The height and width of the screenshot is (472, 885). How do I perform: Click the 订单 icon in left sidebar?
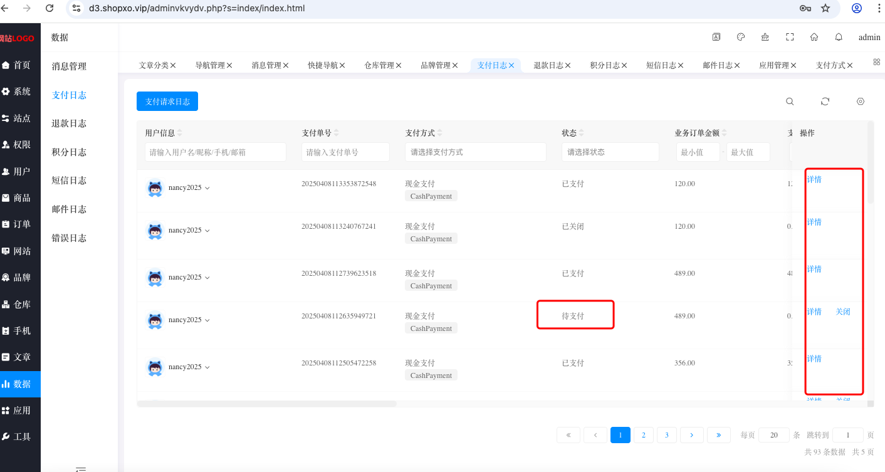pyautogui.click(x=6, y=224)
